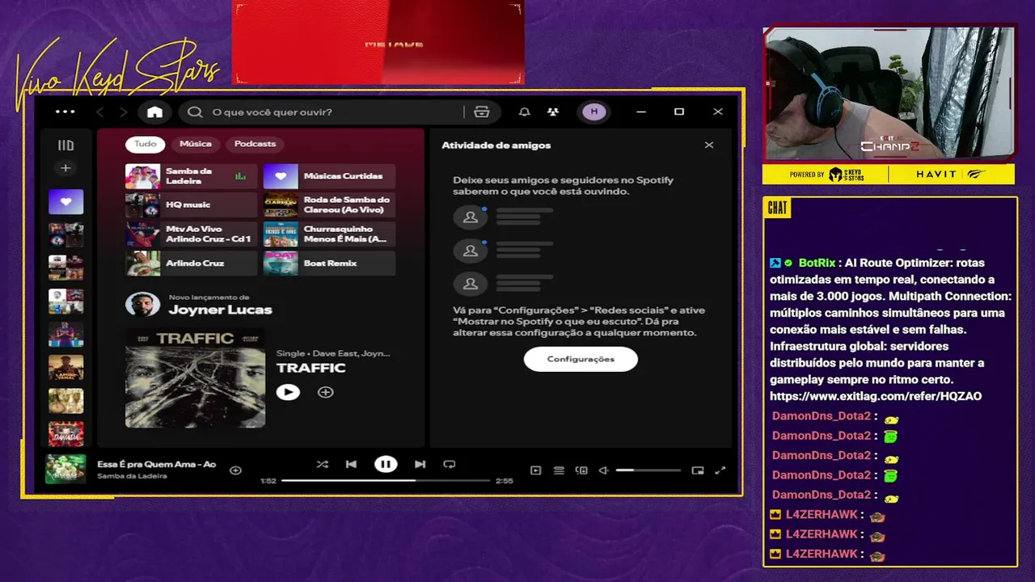Skip to previous track
Image resolution: width=1035 pixels, height=582 pixels.
(x=351, y=464)
